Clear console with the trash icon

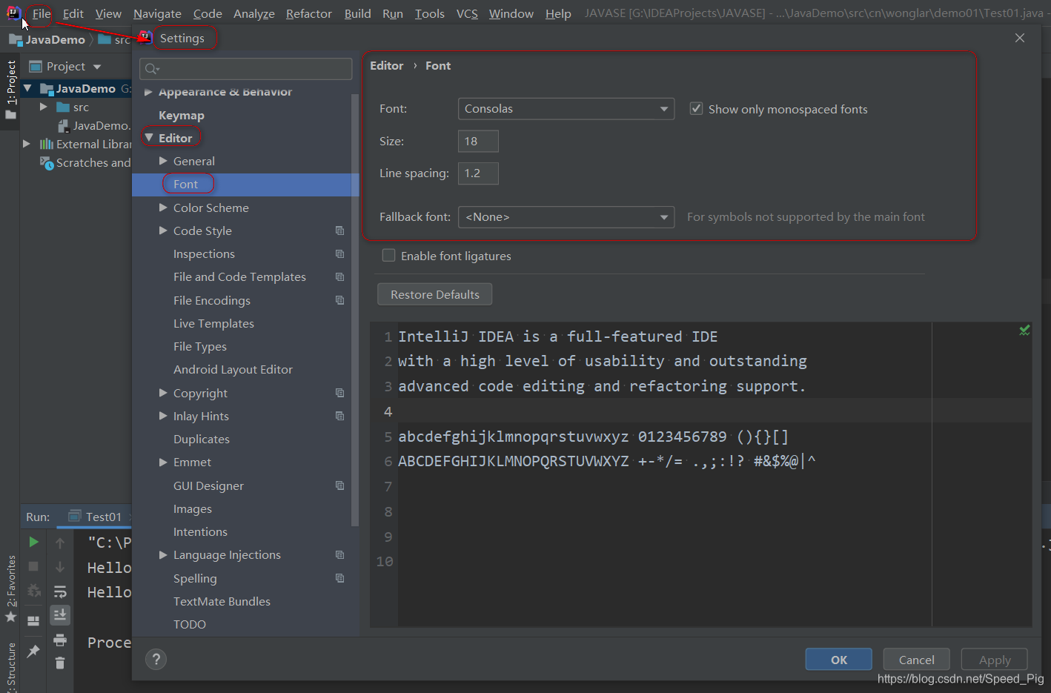coord(60,663)
